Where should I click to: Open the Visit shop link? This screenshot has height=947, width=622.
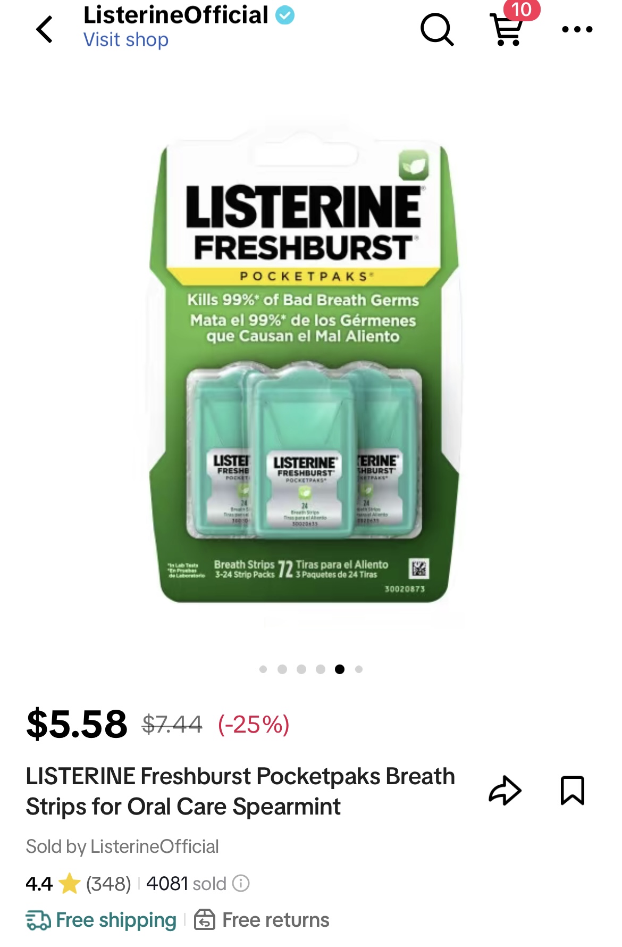[x=126, y=40]
